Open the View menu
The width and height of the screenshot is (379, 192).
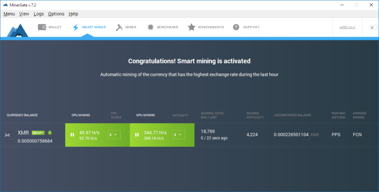point(24,14)
